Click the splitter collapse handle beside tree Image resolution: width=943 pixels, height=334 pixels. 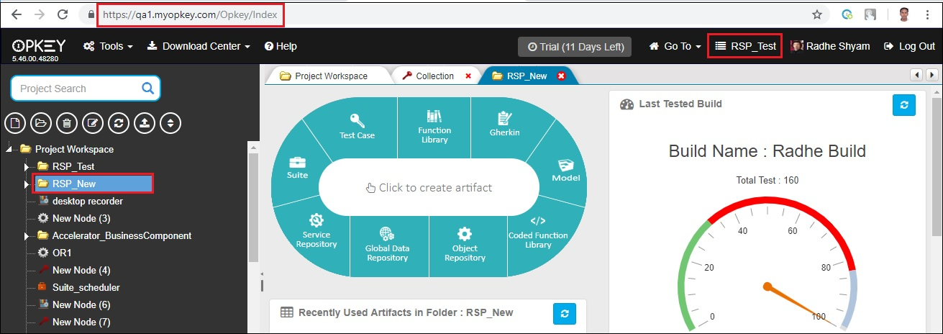(x=262, y=274)
